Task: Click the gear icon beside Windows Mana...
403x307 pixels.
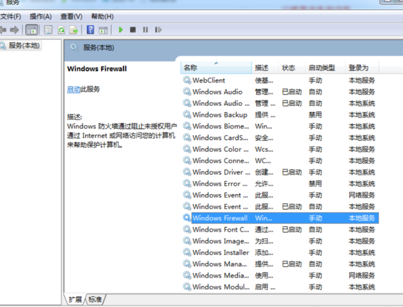Action: coord(187,264)
